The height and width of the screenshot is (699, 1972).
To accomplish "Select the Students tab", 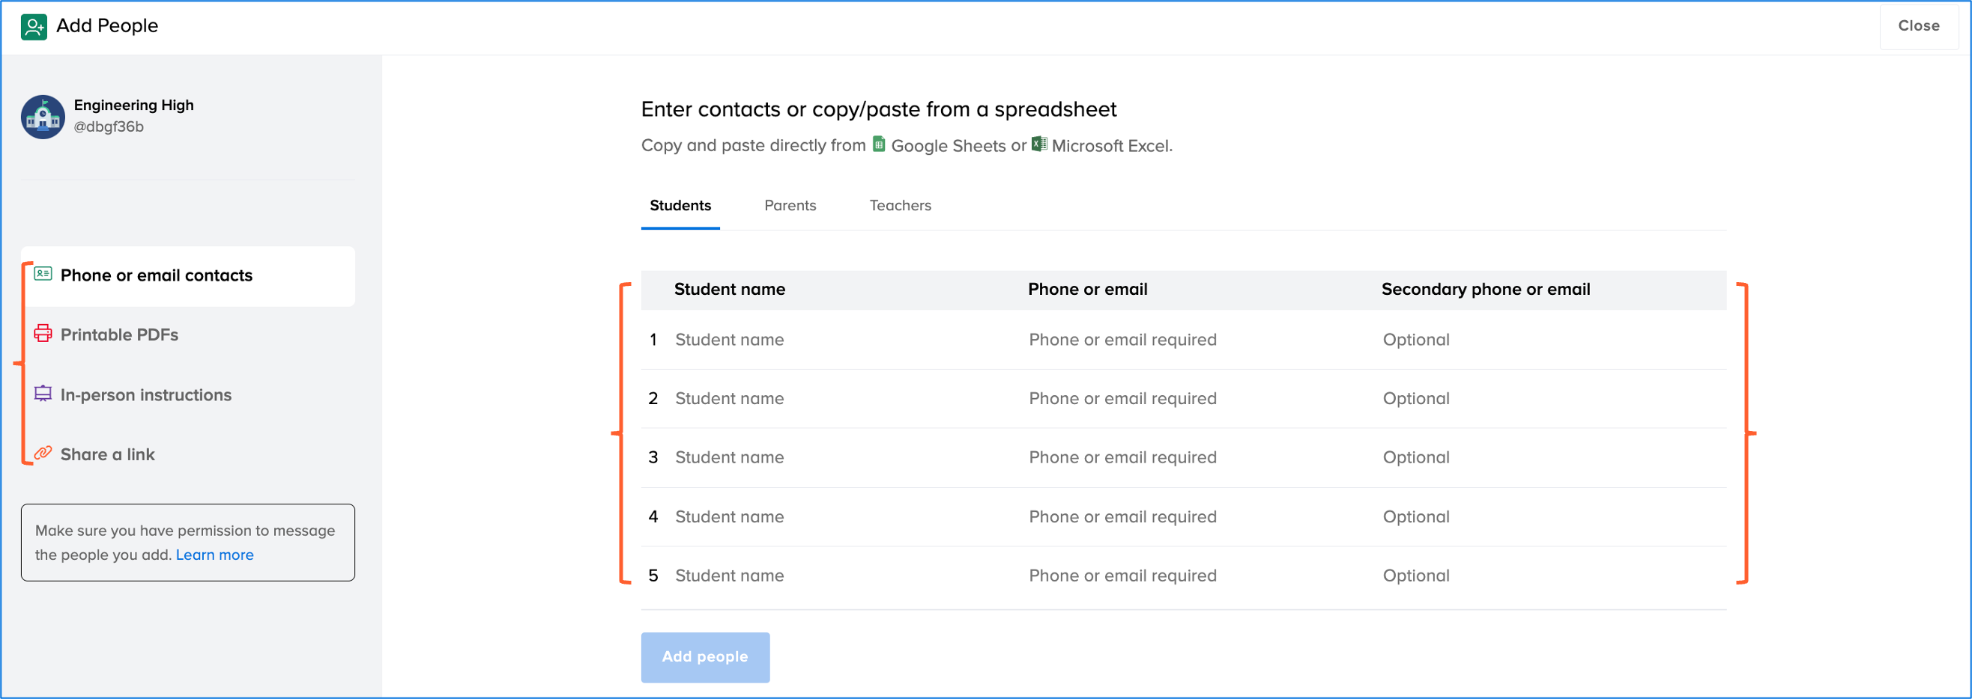I will tap(680, 205).
